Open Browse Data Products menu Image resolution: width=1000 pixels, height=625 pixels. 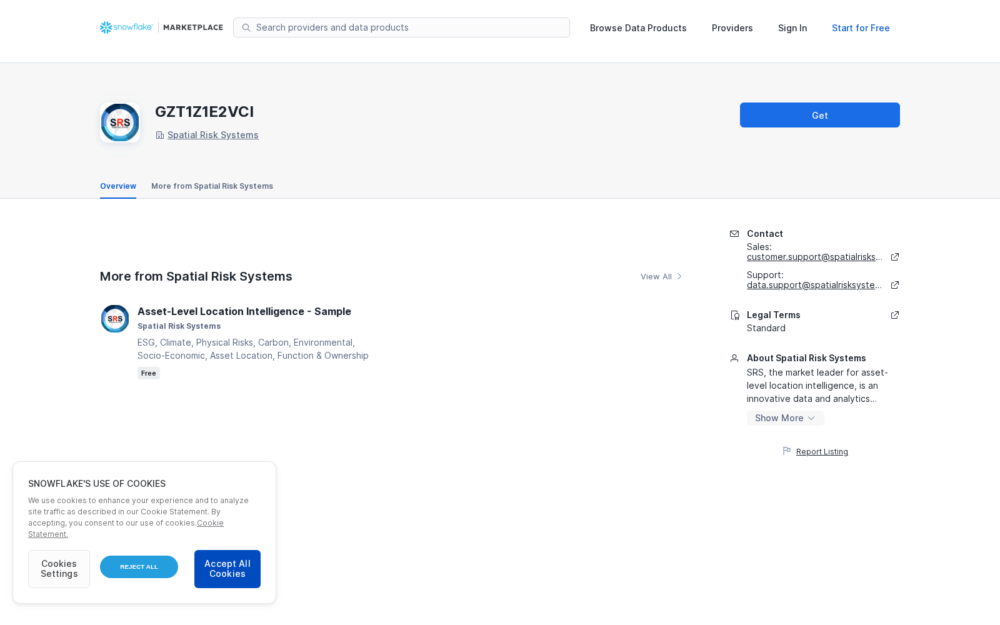click(638, 28)
